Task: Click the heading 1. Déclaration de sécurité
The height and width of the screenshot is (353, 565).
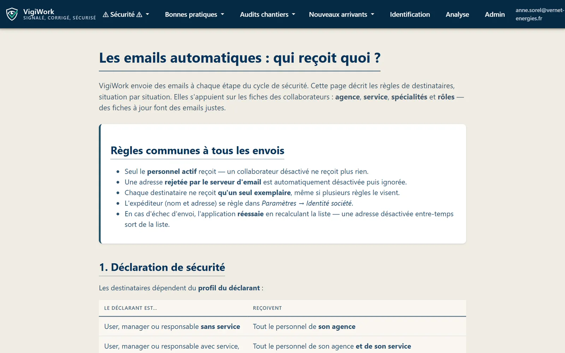Action: coord(162,267)
